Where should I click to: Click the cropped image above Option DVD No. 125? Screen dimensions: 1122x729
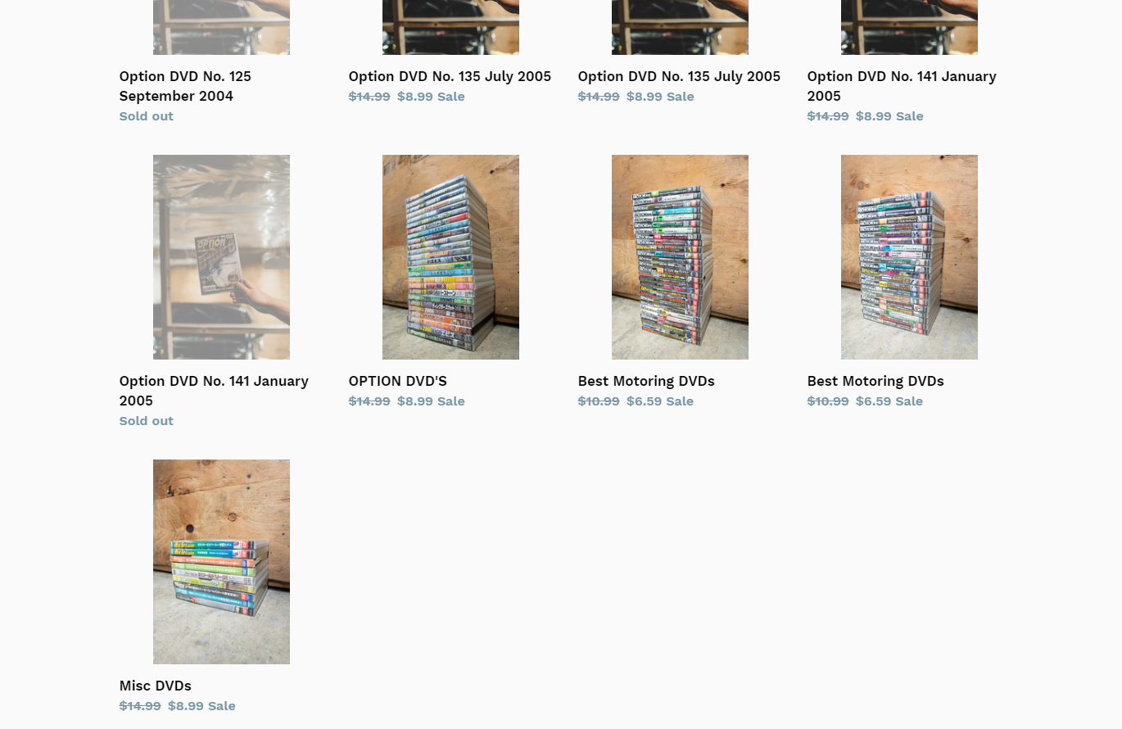pos(221,27)
